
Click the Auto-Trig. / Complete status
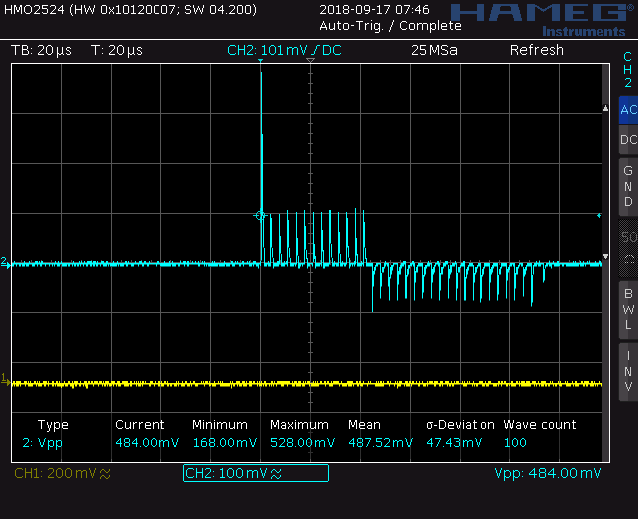(390, 26)
